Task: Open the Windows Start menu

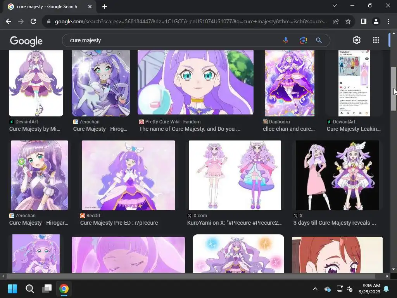Action: (12, 289)
